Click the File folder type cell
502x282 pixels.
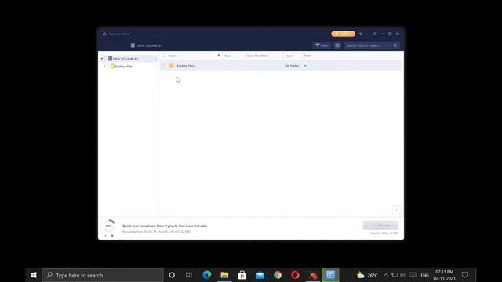point(292,66)
